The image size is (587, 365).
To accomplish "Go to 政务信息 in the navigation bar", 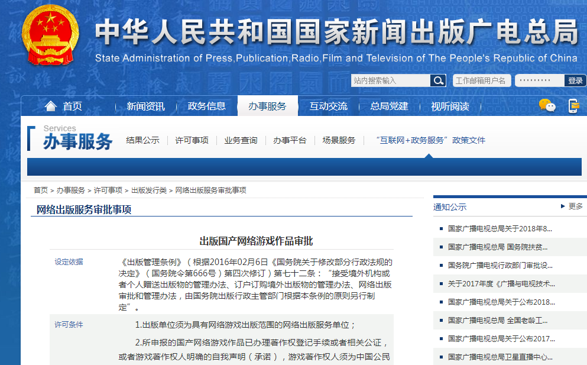I will [206, 106].
